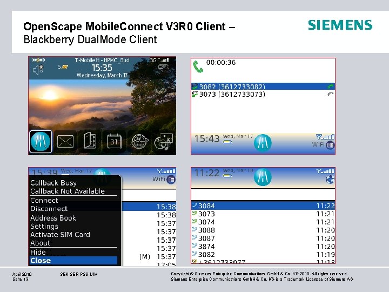
Task: Tap the grey held call icon beside 3073
Action: pyautogui.click(x=330, y=94)
